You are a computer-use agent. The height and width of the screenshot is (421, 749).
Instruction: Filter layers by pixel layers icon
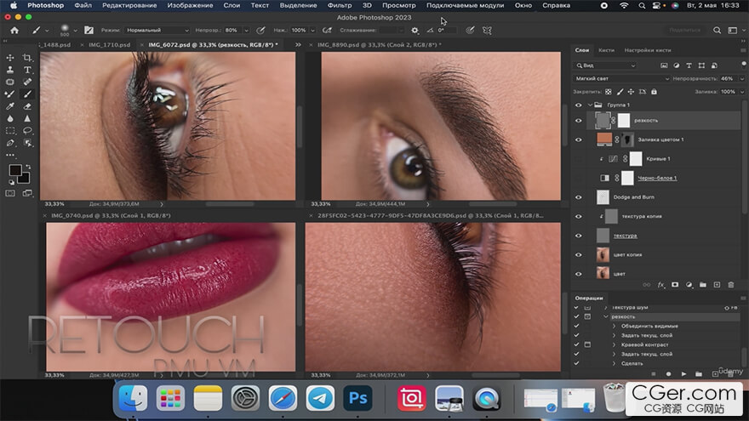pyautogui.click(x=664, y=65)
